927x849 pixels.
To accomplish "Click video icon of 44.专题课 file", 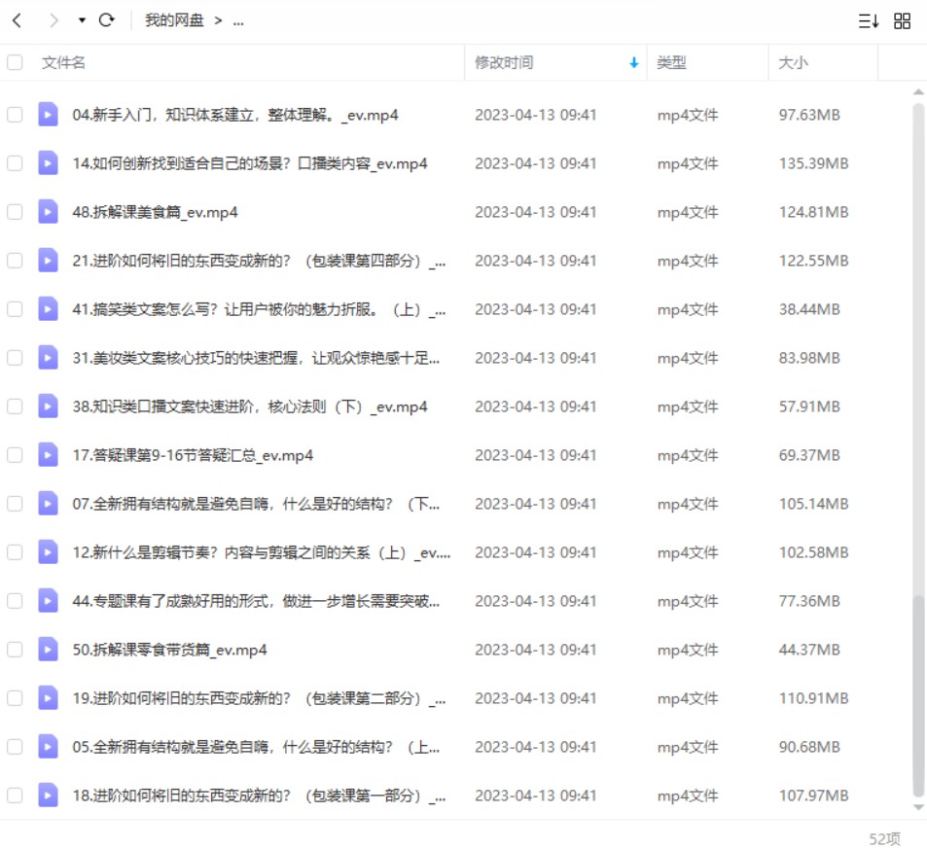I will 48,601.
